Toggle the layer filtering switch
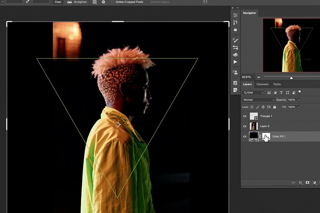Image resolution: width=320 pixels, height=213 pixels. click(x=299, y=92)
